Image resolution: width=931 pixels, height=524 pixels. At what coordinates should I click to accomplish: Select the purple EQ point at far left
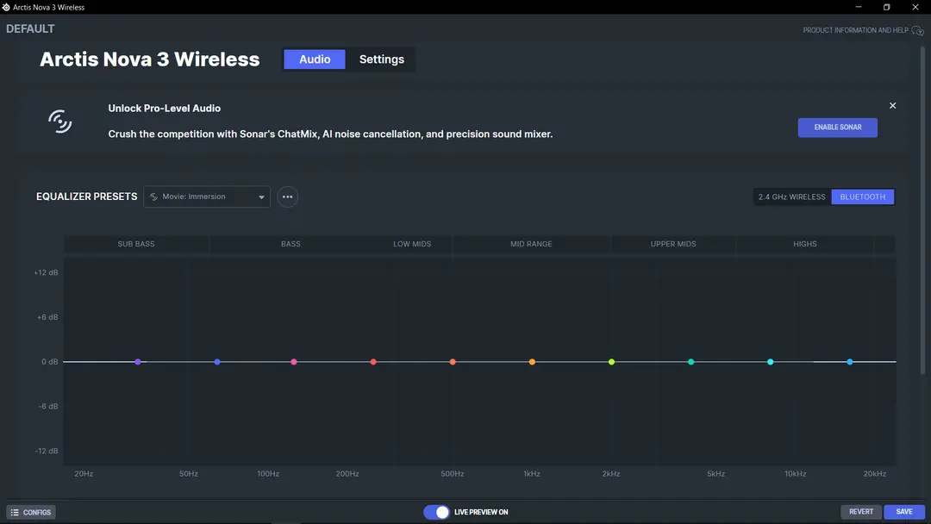(138, 362)
